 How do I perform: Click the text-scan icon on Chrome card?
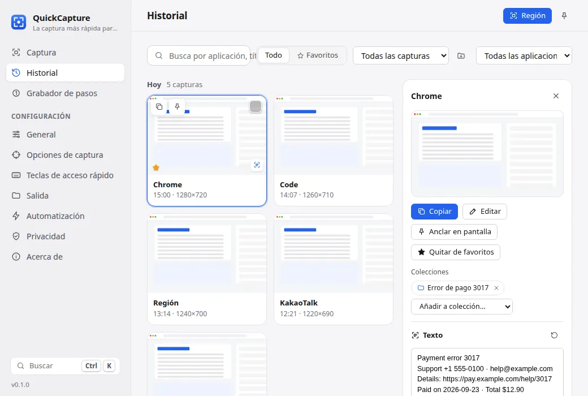pyautogui.click(x=257, y=165)
